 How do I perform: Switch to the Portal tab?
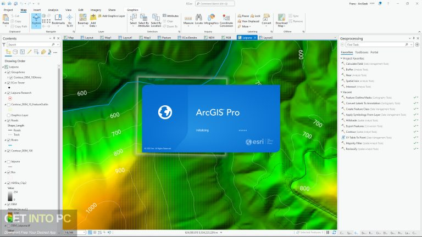[x=374, y=52]
